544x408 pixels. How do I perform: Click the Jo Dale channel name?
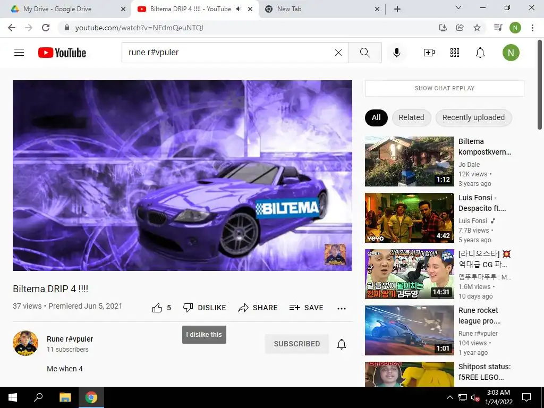tap(469, 165)
